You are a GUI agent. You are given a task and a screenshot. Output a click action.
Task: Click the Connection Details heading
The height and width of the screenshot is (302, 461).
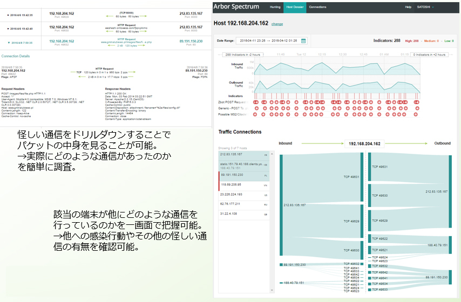[x=16, y=56]
